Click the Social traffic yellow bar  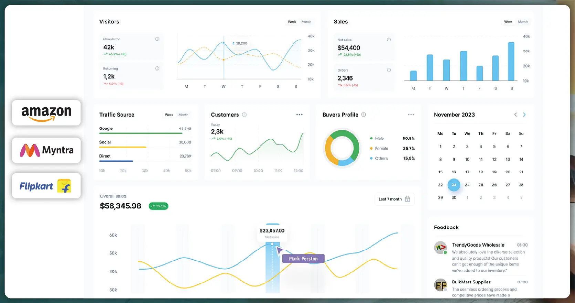coord(123,147)
